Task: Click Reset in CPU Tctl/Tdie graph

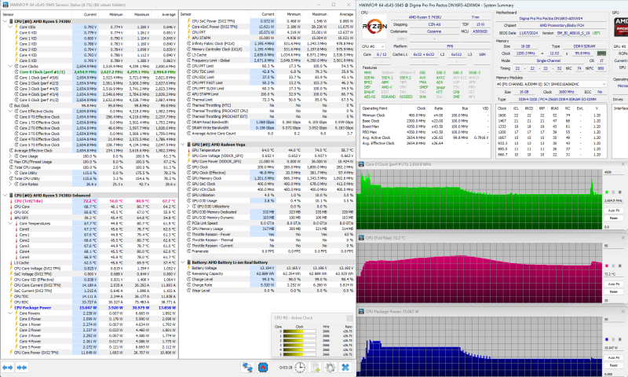Action: click(x=614, y=291)
